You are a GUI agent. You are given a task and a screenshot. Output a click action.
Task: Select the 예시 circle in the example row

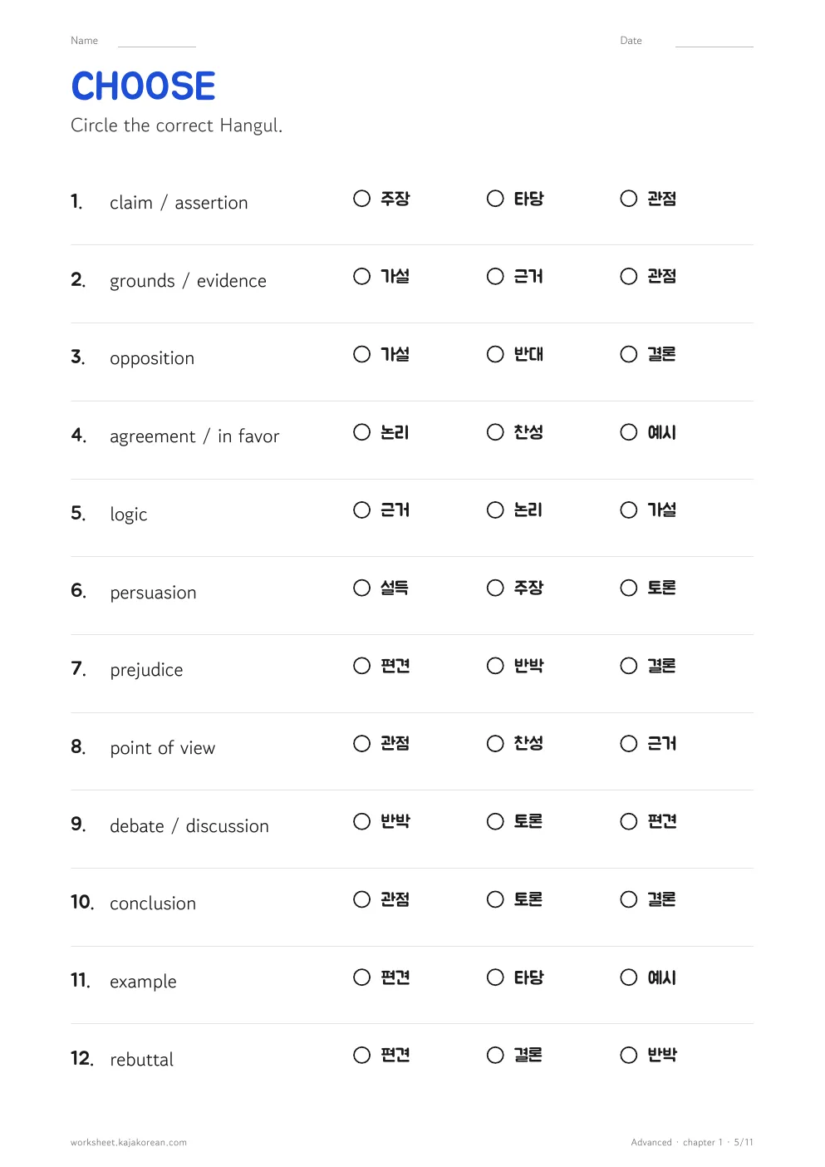coord(629,977)
